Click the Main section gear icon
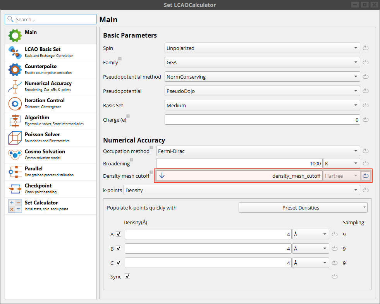This screenshot has height=304, width=380. coord(15,35)
